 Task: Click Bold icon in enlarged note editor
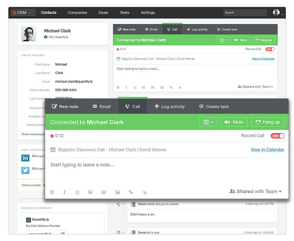(x=52, y=192)
